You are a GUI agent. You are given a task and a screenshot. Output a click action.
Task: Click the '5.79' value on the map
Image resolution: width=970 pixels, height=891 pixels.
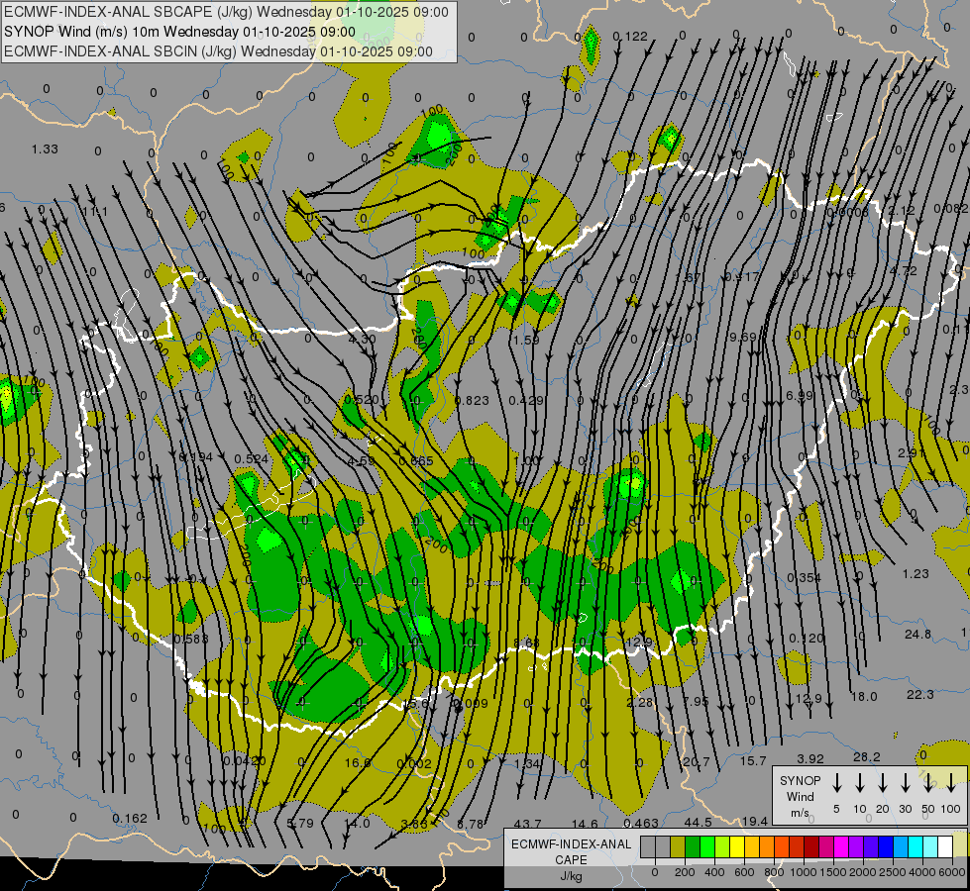tap(300, 824)
